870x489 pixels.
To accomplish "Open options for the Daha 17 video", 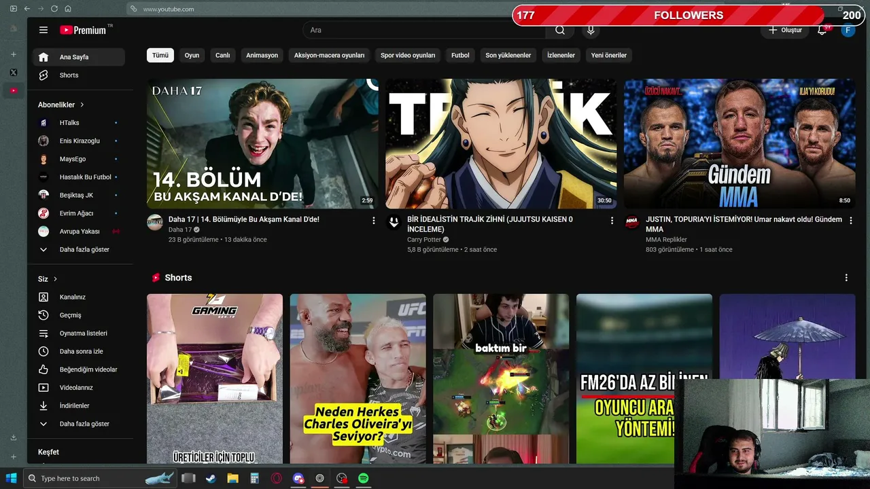I will [373, 221].
